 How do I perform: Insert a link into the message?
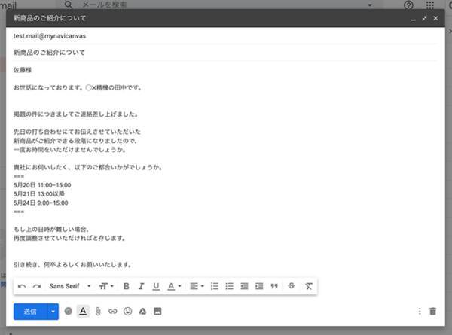coord(113,311)
